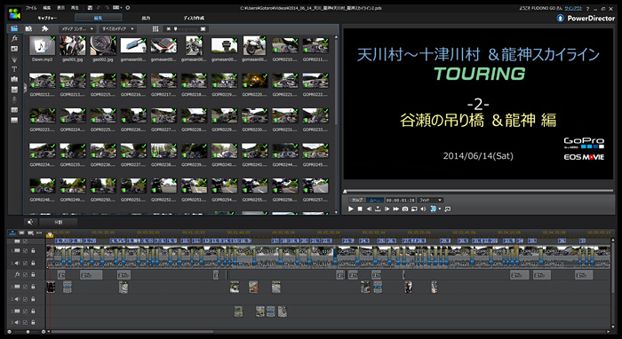This screenshot has width=622, height=339.
Task: Step to previous frame
Action: (369, 209)
